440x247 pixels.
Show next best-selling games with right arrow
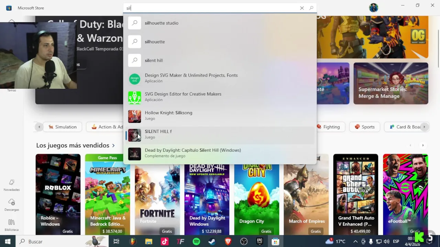pos(423,145)
